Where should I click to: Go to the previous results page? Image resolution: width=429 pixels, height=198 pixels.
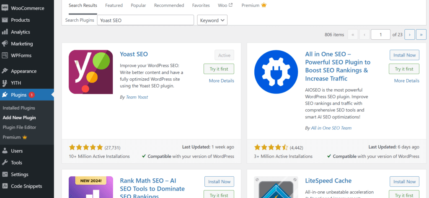tap(364, 34)
